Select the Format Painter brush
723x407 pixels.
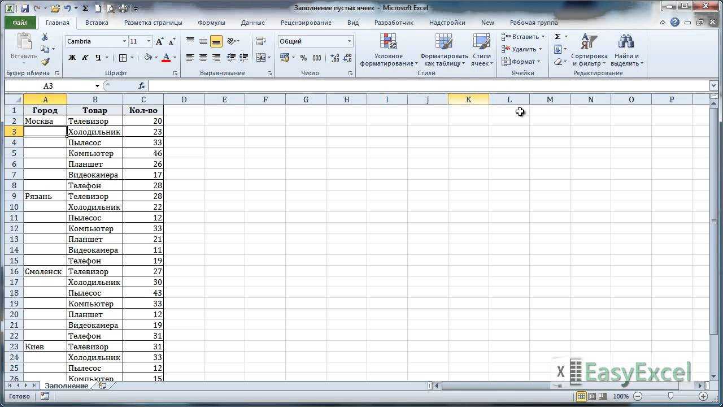click(x=45, y=62)
